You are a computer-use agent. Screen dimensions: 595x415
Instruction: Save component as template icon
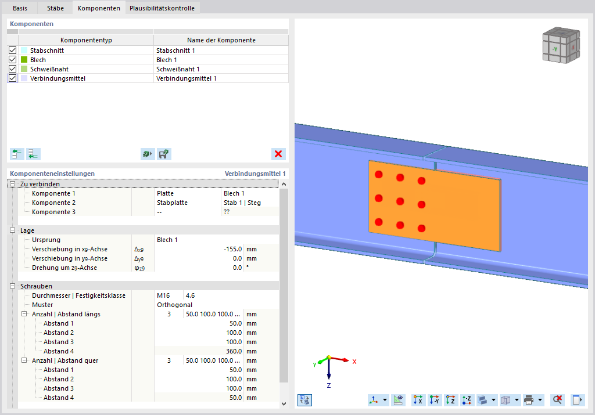(x=164, y=154)
